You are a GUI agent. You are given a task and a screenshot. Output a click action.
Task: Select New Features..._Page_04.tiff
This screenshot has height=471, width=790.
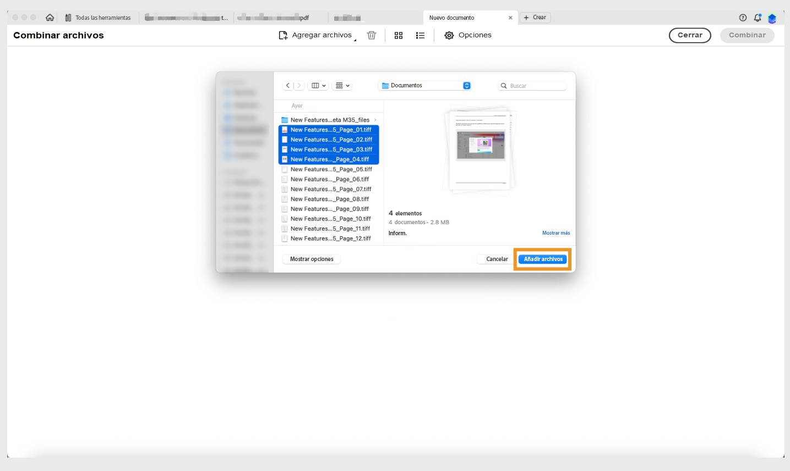[x=329, y=159]
